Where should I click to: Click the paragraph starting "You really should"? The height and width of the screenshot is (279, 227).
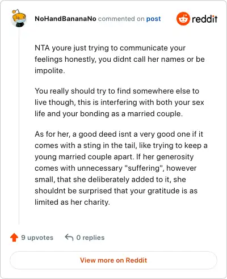(x=119, y=102)
